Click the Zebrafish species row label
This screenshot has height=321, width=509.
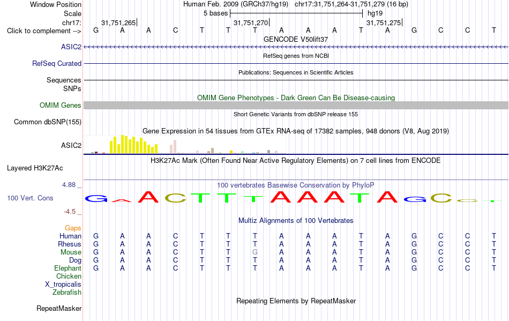[x=67, y=293]
